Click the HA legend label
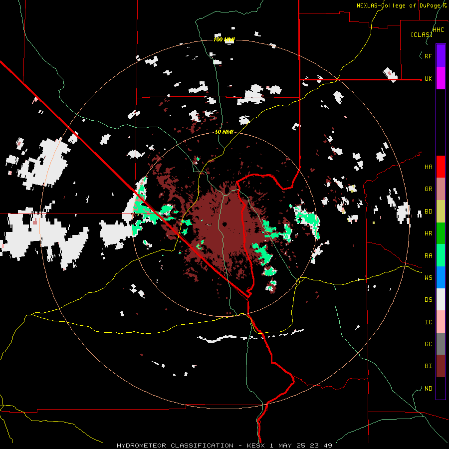Screen dimensions: 449x449 (428, 167)
